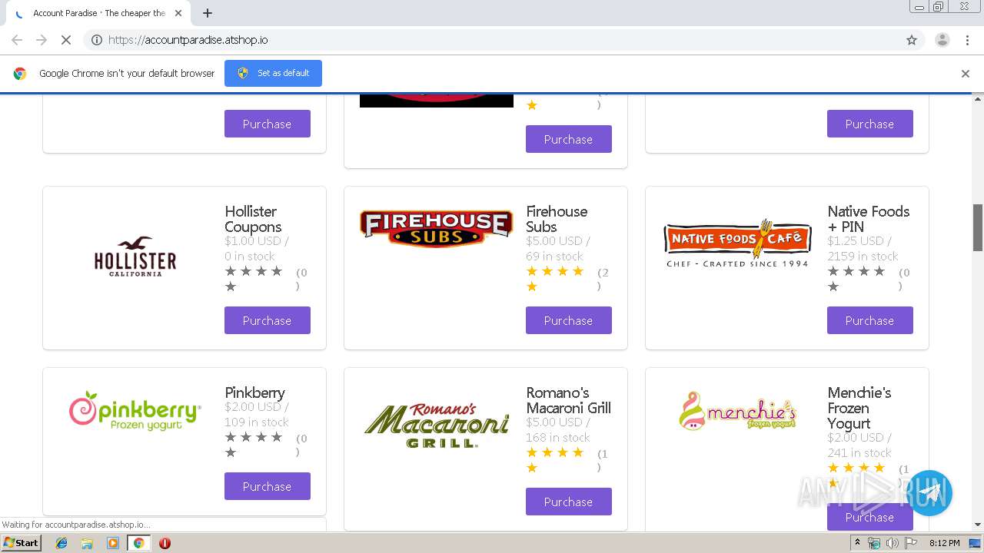Click Pinkberry 109 in stock text
Screen dimensions: 984x553
point(257,422)
